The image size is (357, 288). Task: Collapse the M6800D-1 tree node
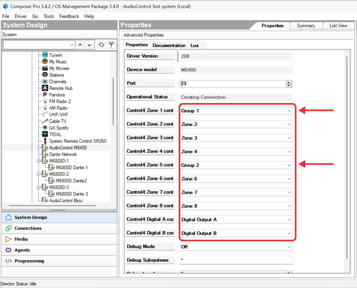pos(38,161)
